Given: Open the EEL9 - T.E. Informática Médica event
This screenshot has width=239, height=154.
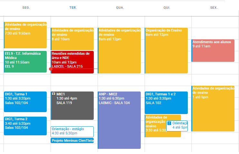Looking at the screenshot, I should [25, 62].
